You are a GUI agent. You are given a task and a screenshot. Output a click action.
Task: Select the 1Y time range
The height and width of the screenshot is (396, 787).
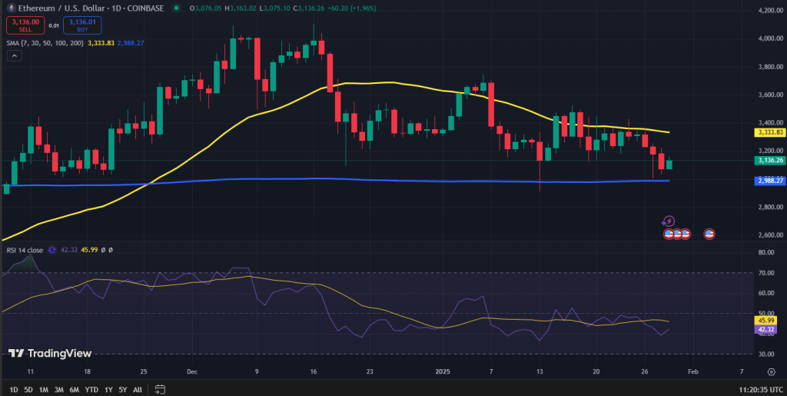pos(108,390)
